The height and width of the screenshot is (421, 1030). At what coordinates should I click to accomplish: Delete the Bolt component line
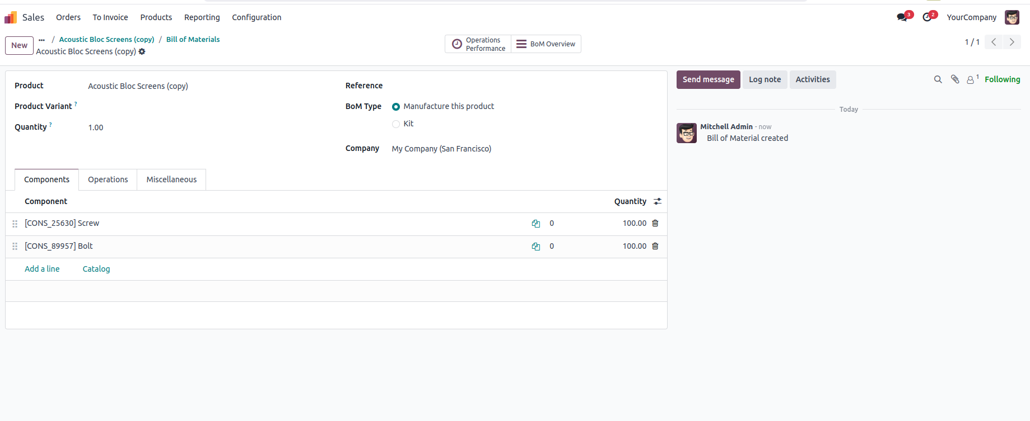coord(655,247)
